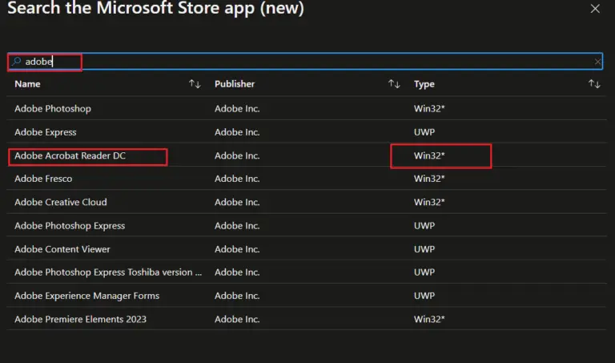Click into the adobe search field

pyautogui.click(x=304, y=62)
